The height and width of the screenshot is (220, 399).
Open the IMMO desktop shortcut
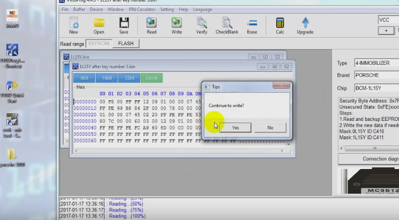12,18
